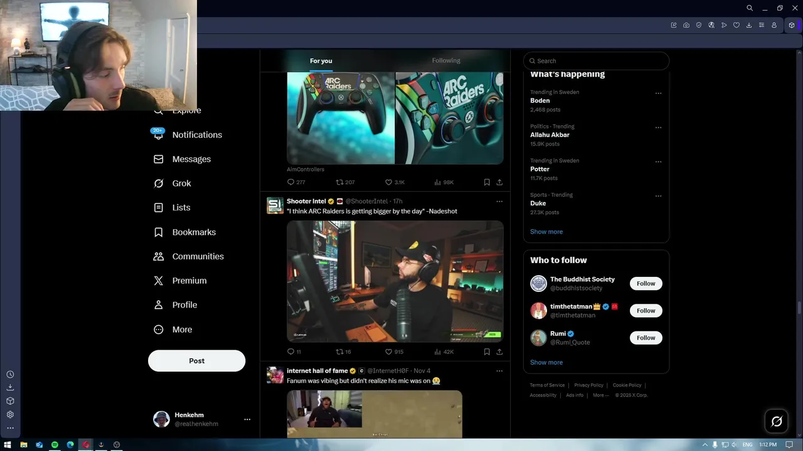
Task: Bookmark the Shooter Intel post
Action: (x=487, y=352)
